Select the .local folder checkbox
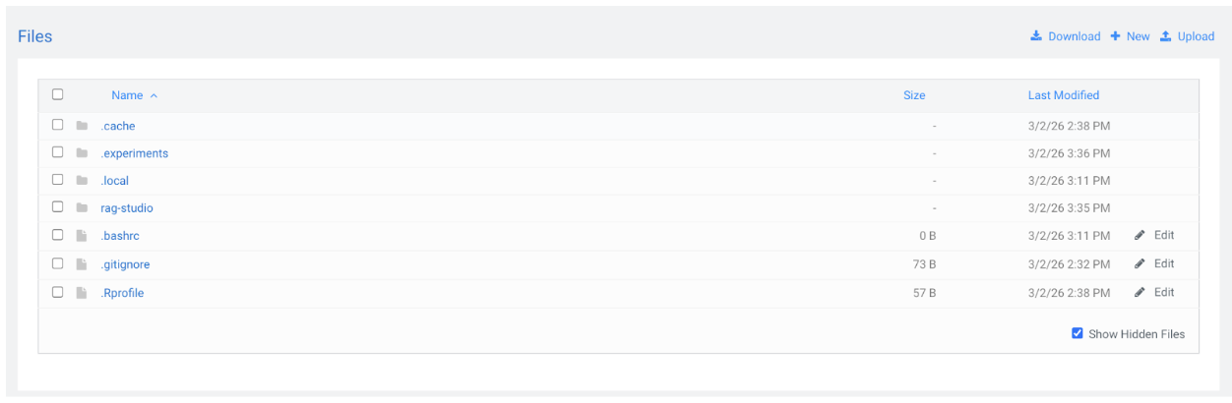Image resolution: width=1232 pixels, height=403 pixels. [58, 180]
